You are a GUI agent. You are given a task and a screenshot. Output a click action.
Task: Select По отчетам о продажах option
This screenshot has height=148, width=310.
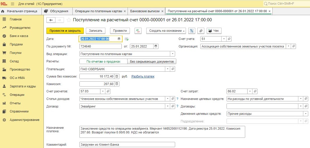(103, 61)
